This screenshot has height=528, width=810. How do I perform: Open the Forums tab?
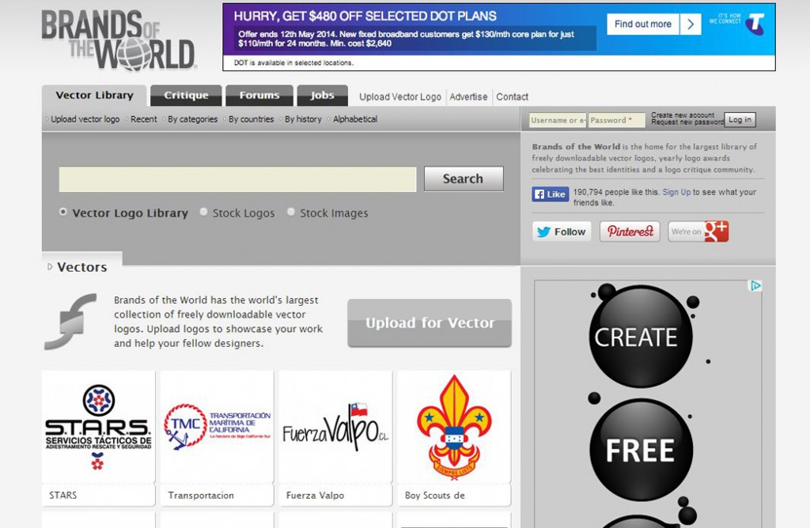pos(259,96)
